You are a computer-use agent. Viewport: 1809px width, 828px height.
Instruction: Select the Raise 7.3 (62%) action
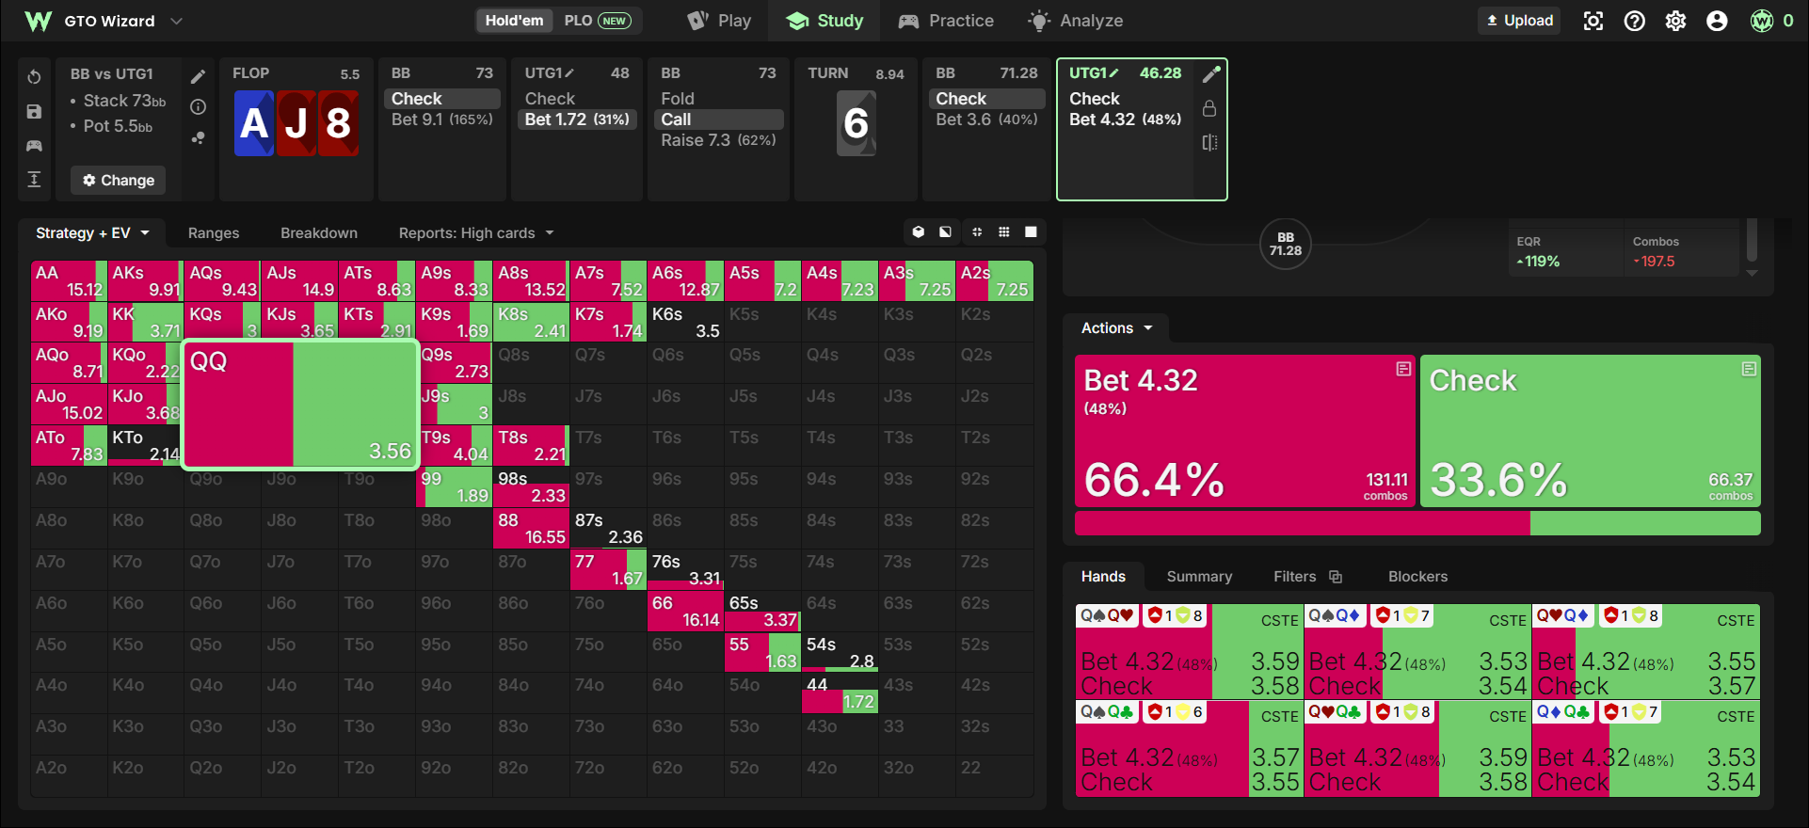tap(718, 140)
